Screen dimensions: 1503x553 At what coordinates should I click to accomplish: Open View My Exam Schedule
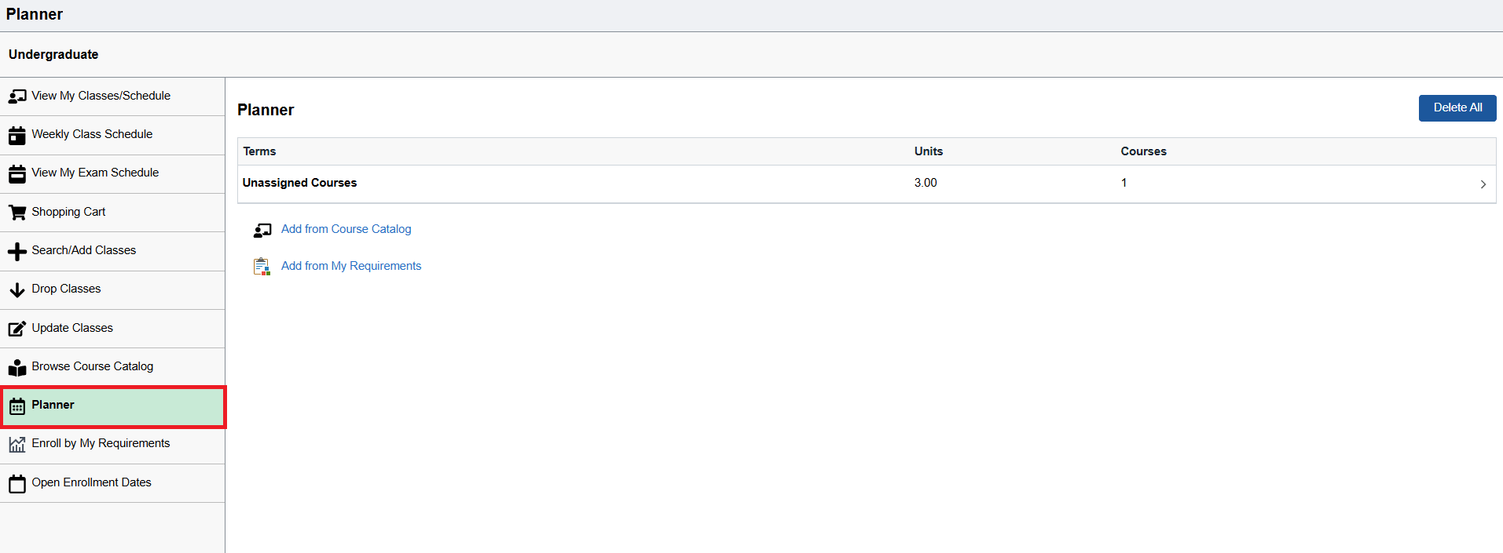(112, 173)
